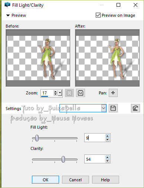Increase Zoom value with up spinner
The width and height of the screenshot is (144, 188).
[55, 91]
